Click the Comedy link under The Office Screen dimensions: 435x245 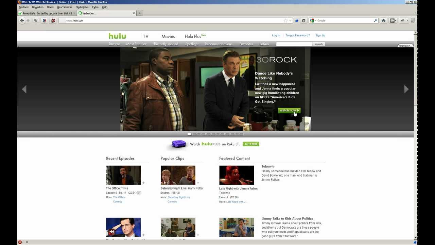pyautogui.click(x=118, y=201)
